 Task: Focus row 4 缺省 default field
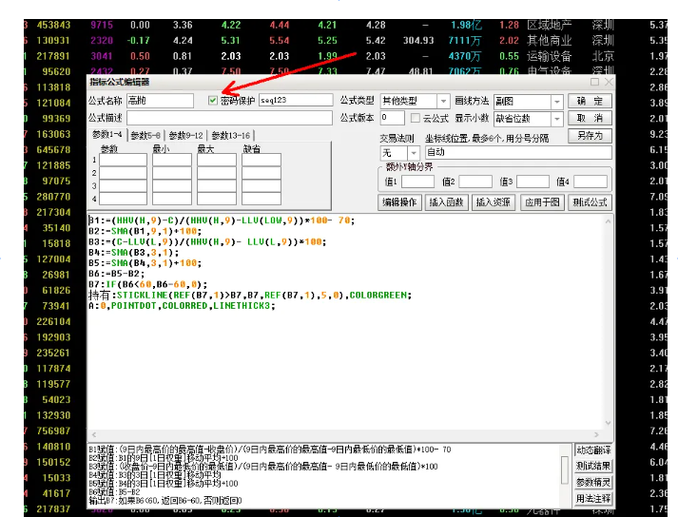click(262, 199)
